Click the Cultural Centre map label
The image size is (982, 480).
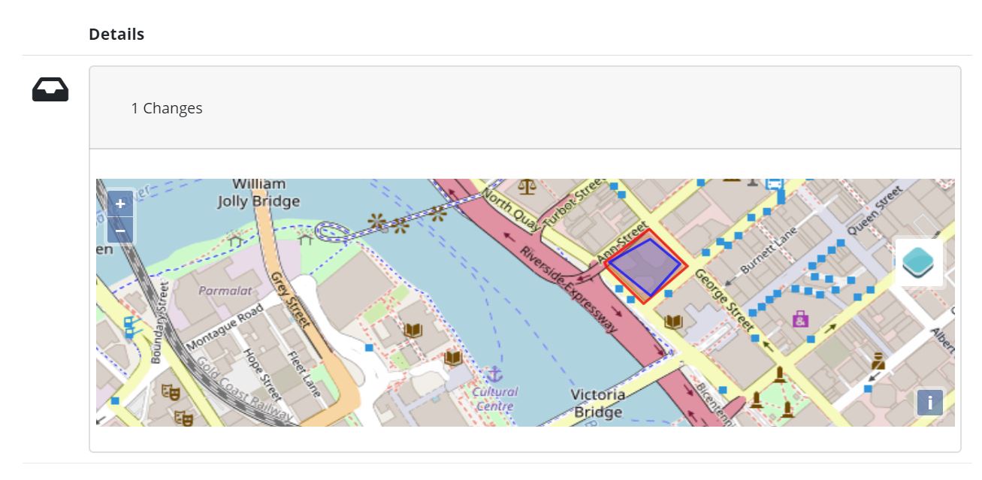pyautogui.click(x=495, y=399)
